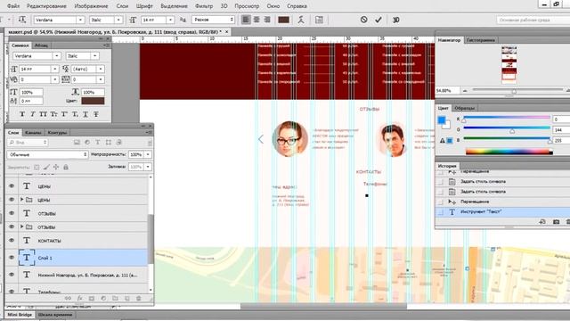Apply subscript style in Character panel
The height and width of the screenshot is (321, 570).
(75, 114)
